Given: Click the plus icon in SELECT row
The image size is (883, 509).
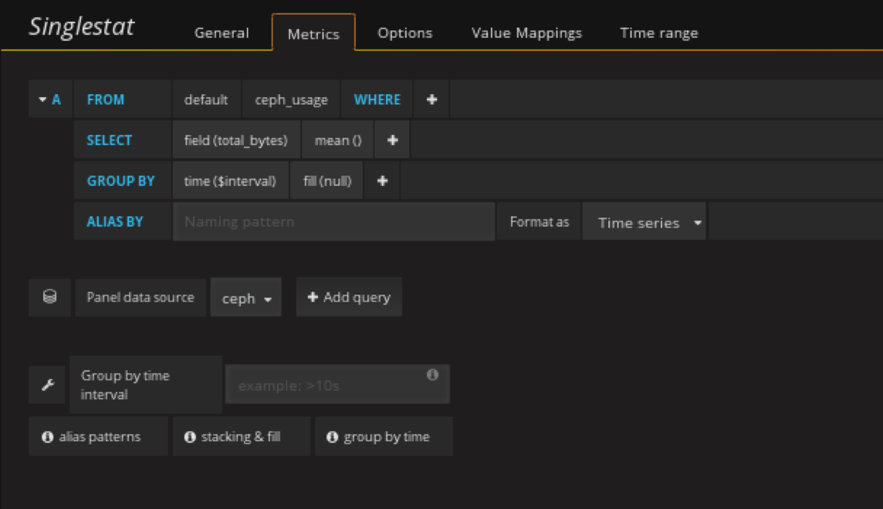Looking at the screenshot, I should tap(392, 140).
